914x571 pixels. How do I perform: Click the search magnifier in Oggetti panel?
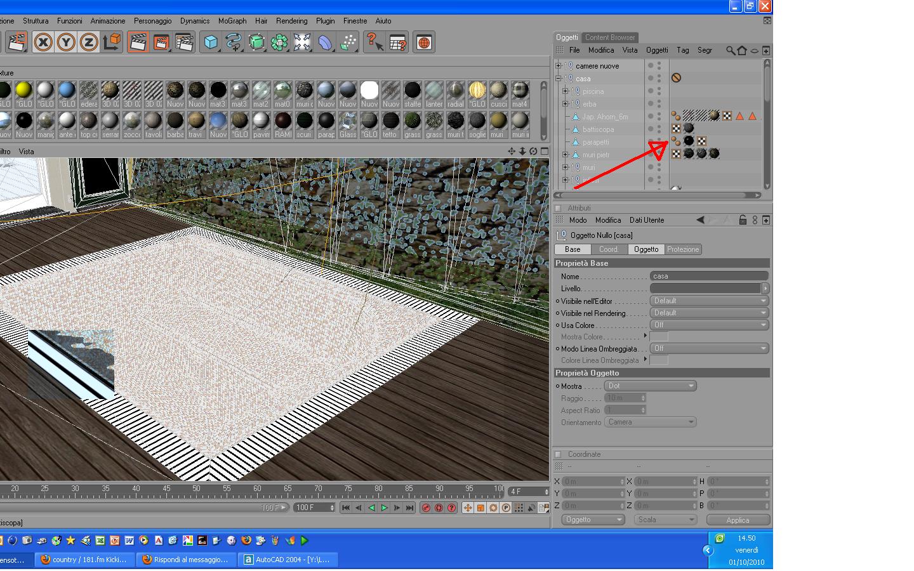[x=731, y=50]
